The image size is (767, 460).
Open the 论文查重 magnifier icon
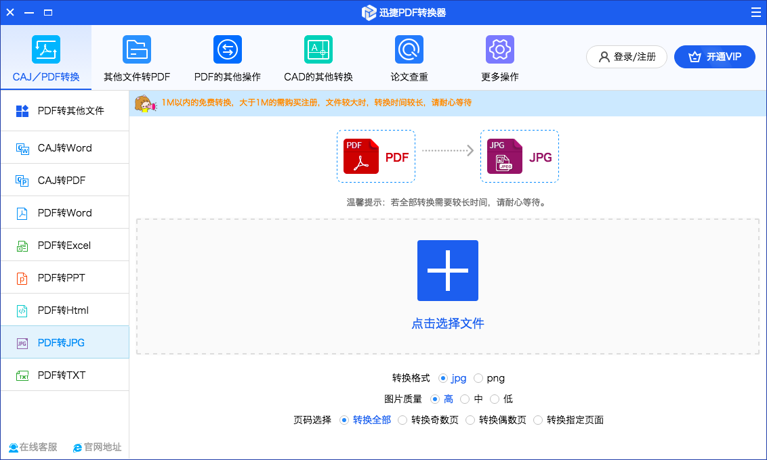[x=409, y=49]
